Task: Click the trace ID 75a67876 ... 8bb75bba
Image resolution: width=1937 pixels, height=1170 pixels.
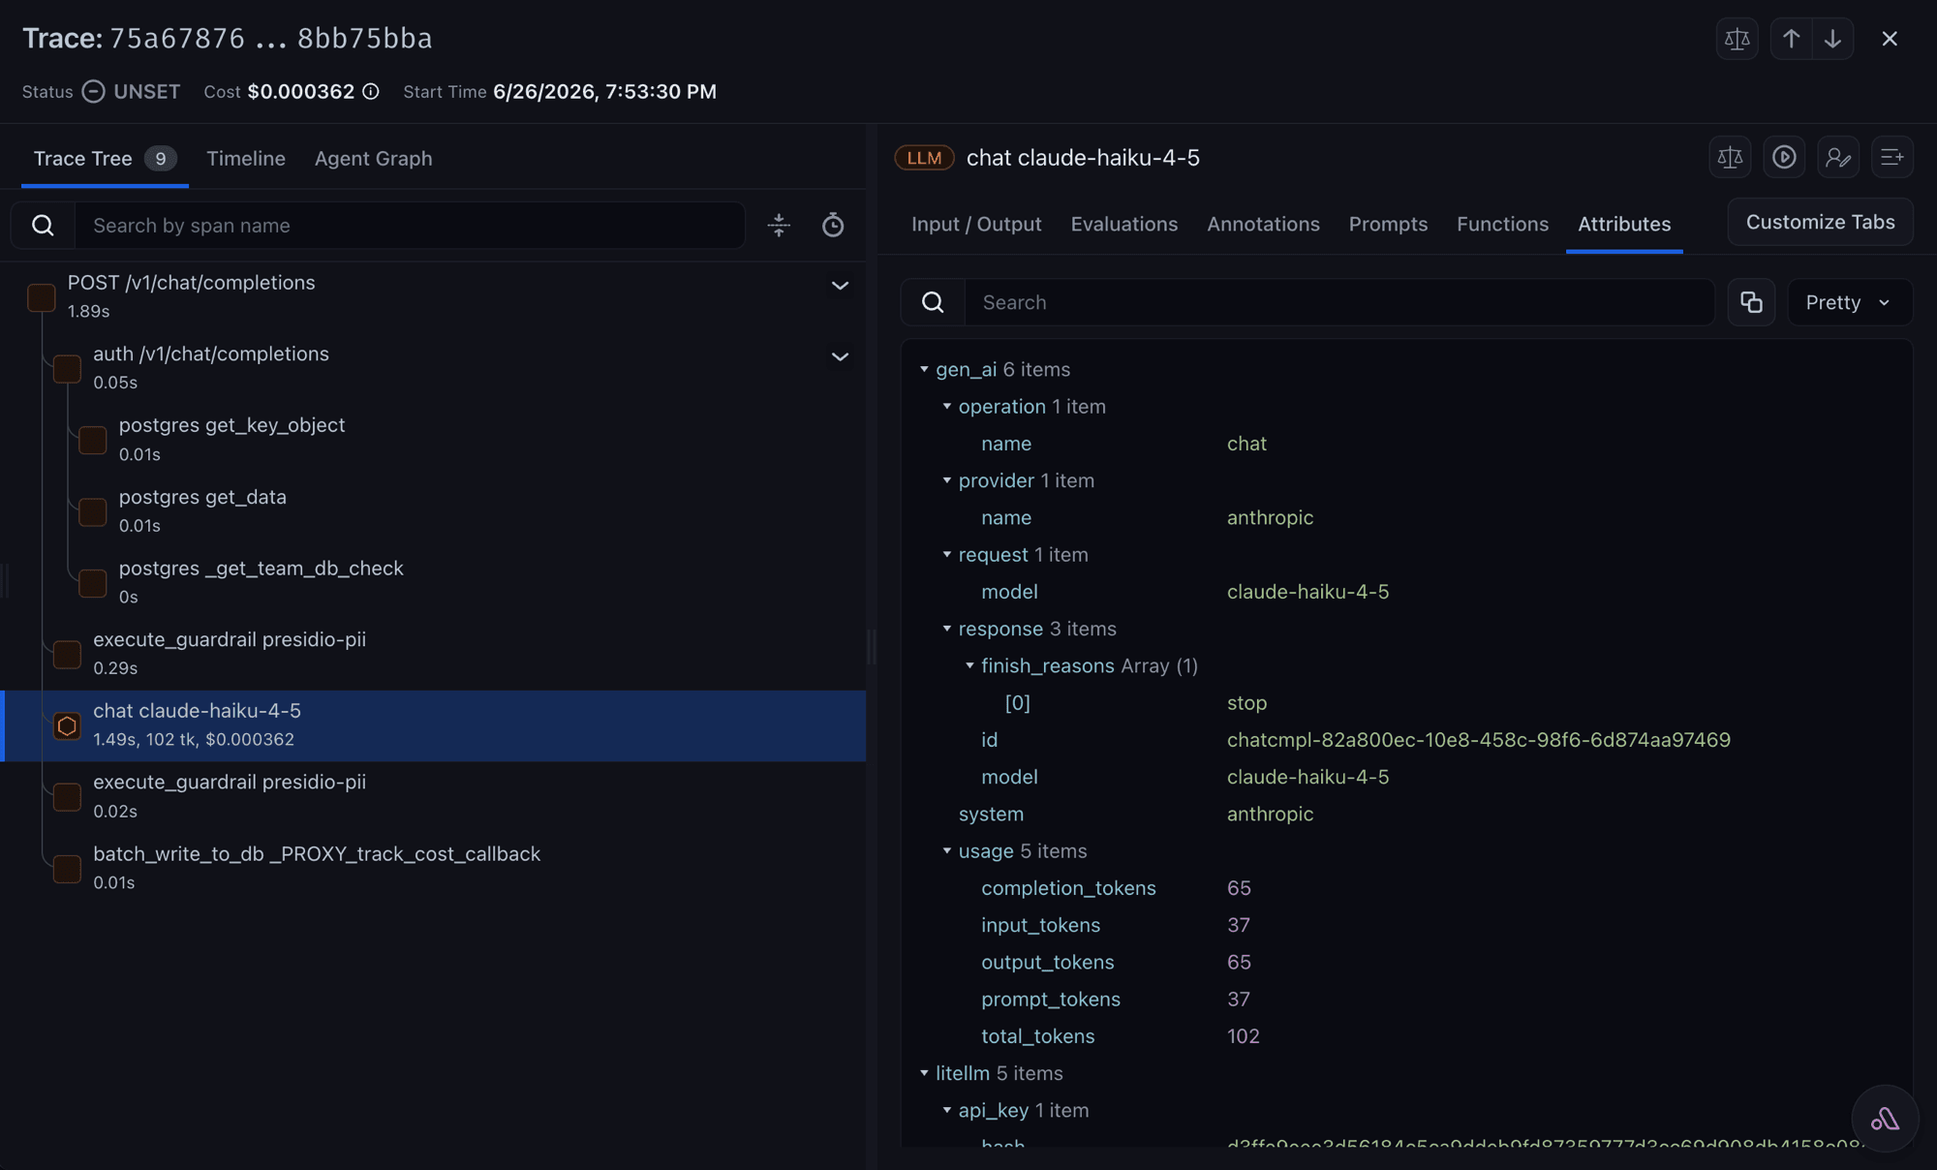Action: (270, 39)
